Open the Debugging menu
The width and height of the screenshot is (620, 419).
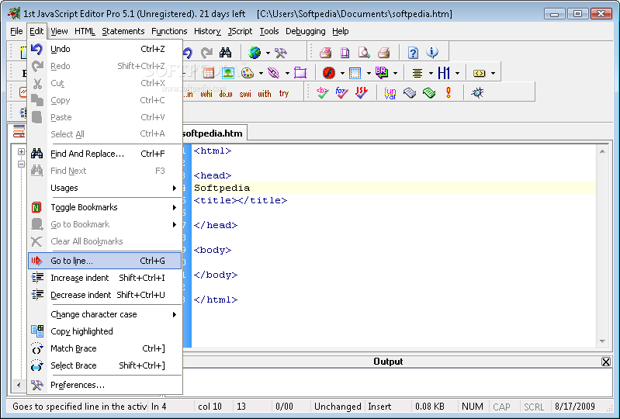tap(305, 31)
